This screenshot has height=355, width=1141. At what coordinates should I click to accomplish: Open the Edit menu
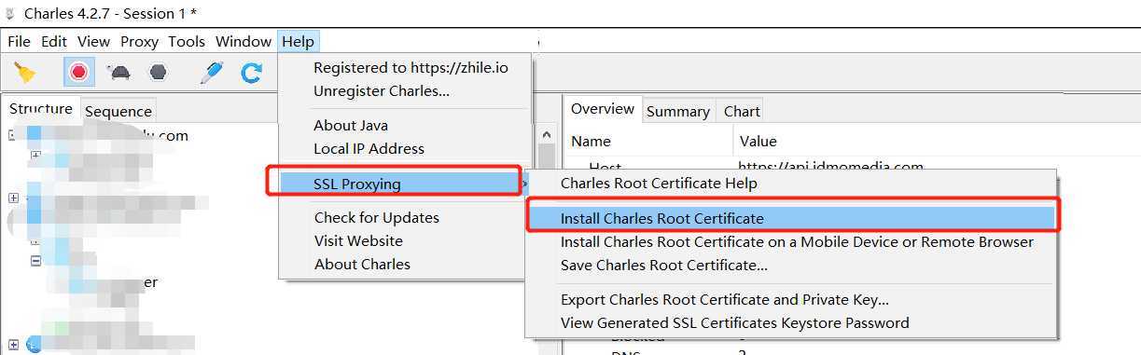[x=54, y=41]
